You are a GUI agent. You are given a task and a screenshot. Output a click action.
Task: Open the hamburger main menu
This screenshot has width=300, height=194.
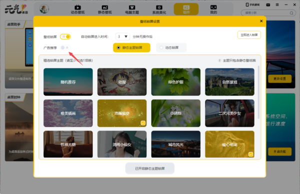point(277,5)
